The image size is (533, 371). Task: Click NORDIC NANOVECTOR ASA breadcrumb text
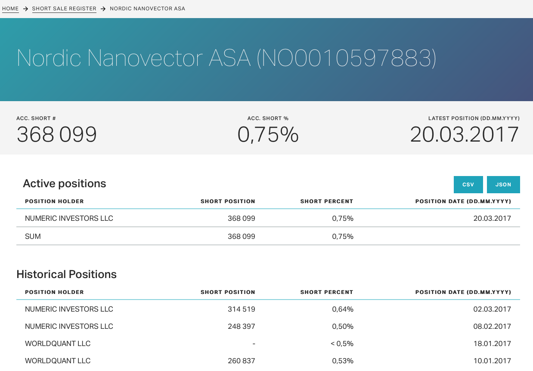click(147, 9)
